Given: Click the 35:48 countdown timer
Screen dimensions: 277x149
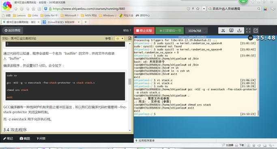Looking at the screenshot, I should click(266, 38).
